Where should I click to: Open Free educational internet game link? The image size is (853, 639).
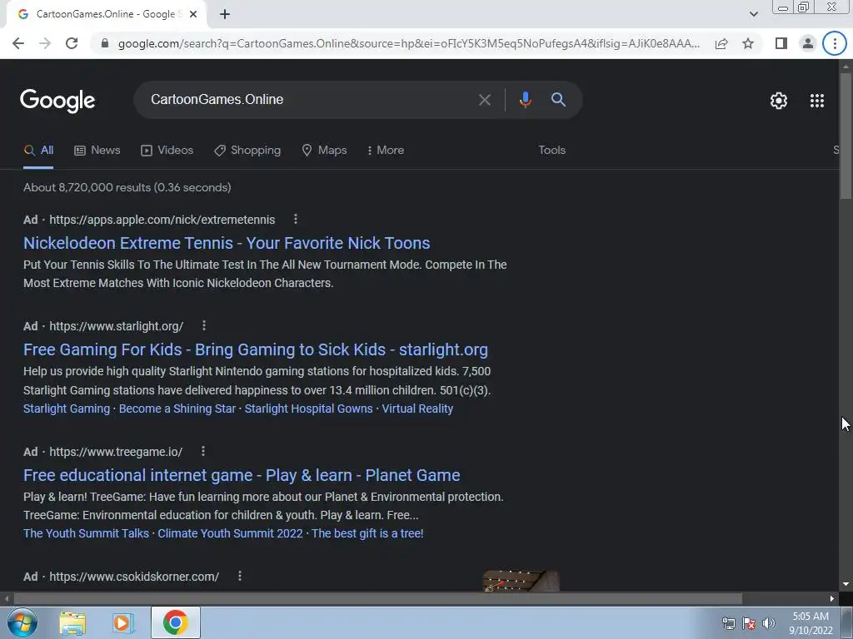tap(242, 475)
